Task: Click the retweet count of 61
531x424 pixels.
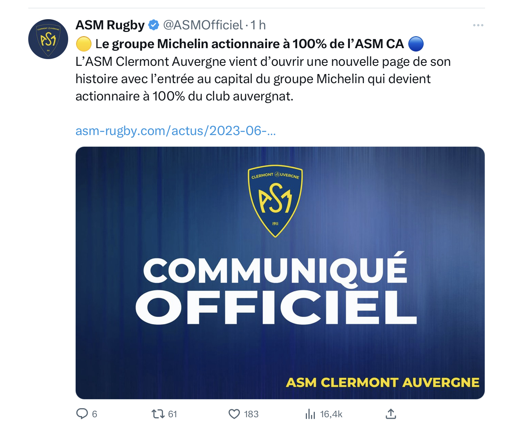Action: (x=172, y=414)
